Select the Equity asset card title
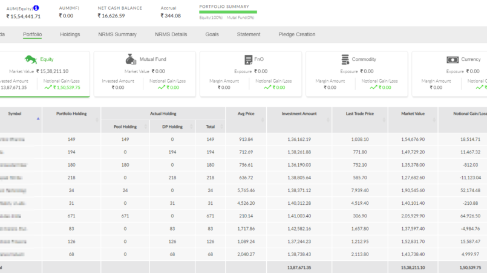Screen dimensions: 487x273 tap(47, 59)
